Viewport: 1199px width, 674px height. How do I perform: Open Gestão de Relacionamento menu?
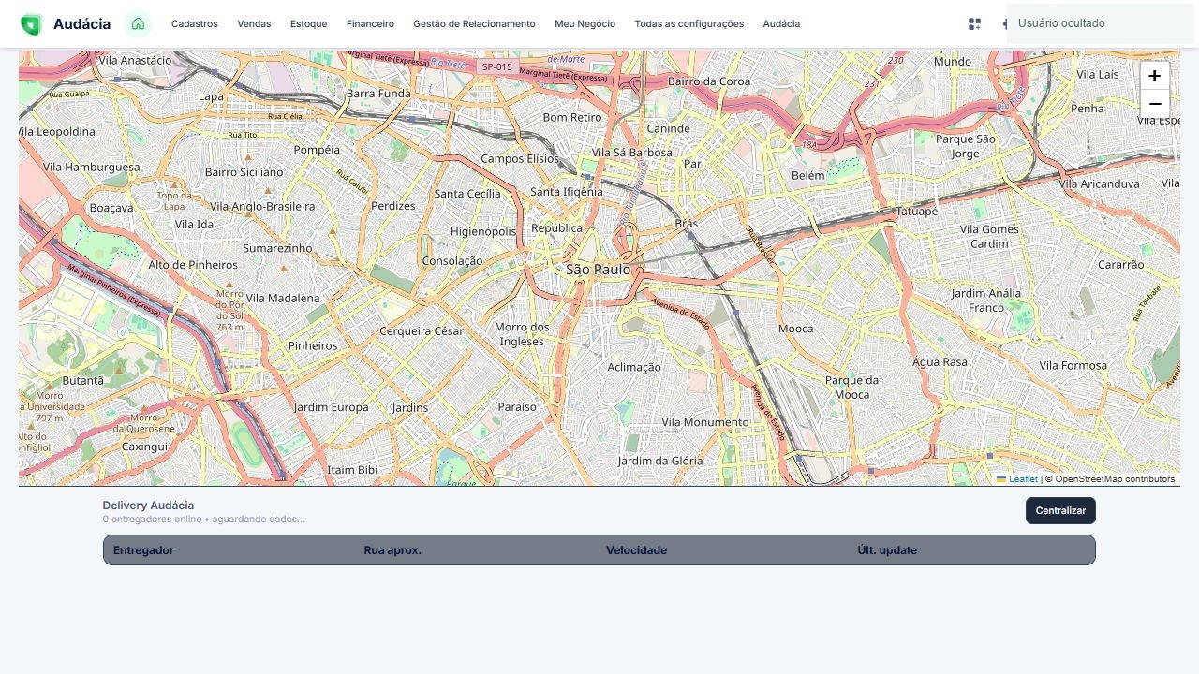[x=474, y=24]
